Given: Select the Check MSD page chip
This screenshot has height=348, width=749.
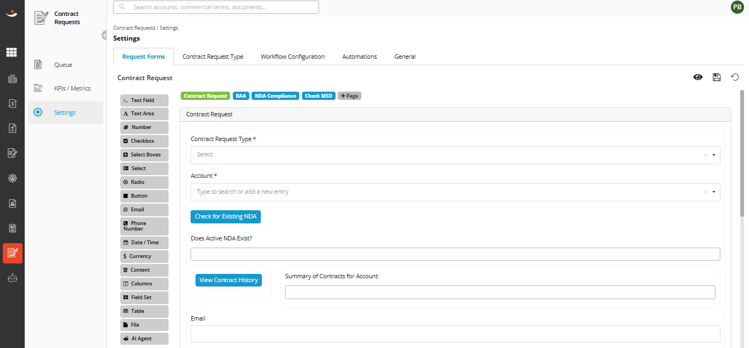Looking at the screenshot, I should [x=318, y=96].
